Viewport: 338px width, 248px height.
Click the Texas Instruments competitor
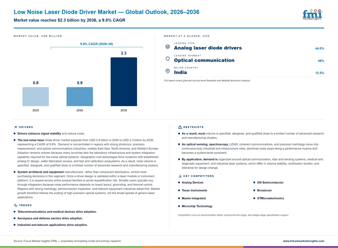[195, 190]
